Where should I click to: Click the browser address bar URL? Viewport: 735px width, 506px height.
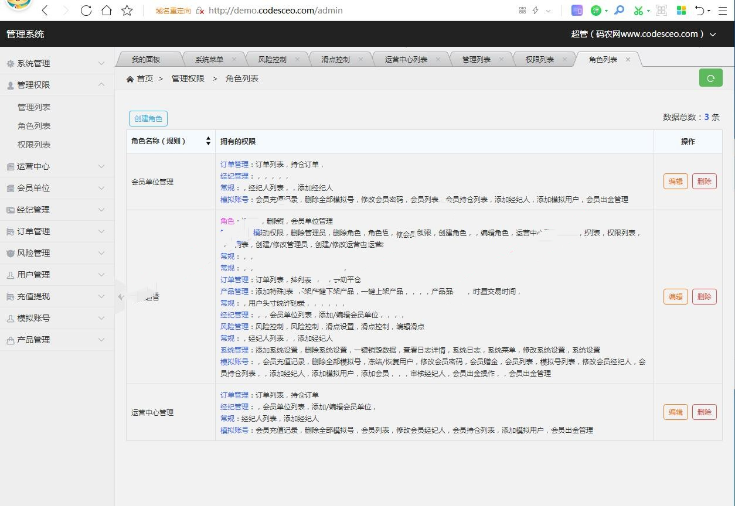point(275,11)
